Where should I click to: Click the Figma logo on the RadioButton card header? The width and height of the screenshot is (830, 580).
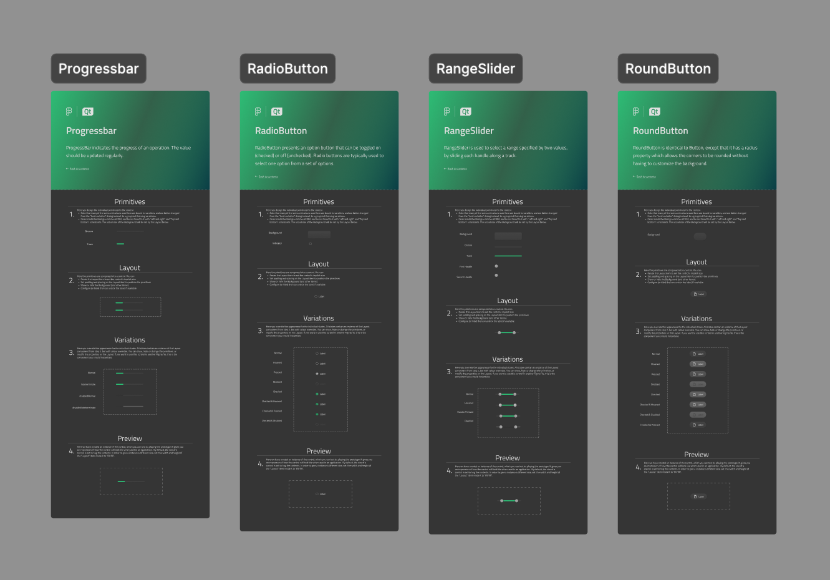(x=258, y=111)
